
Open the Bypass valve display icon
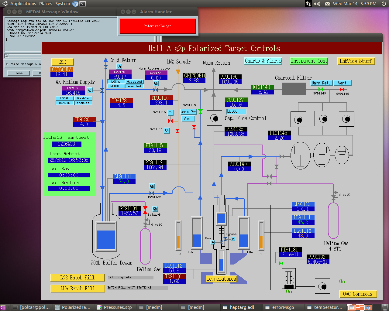(x=233, y=239)
